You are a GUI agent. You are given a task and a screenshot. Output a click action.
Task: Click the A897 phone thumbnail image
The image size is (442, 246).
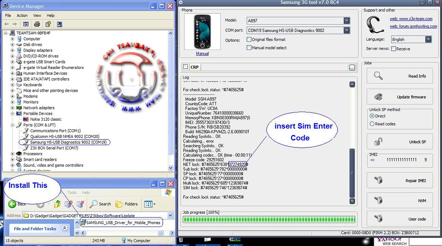202,31
